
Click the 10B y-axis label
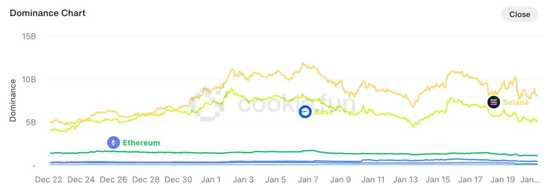pos(29,79)
